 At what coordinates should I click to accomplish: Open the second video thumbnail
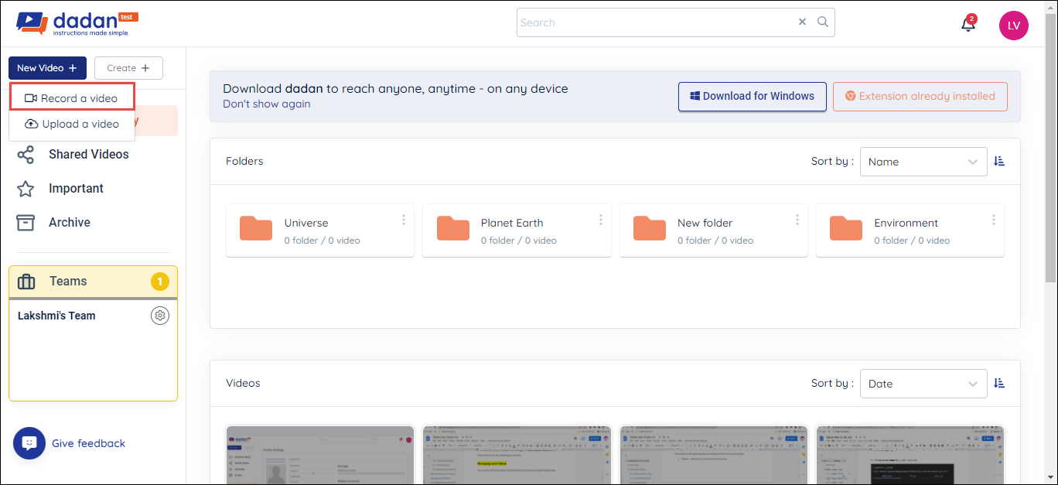pyautogui.click(x=517, y=455)
